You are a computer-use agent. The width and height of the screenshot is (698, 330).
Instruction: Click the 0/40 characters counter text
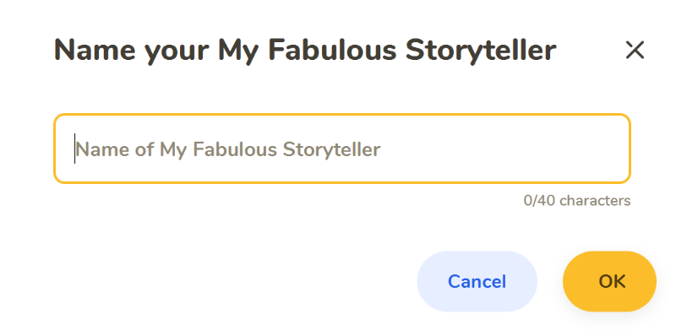pos(577,201)
